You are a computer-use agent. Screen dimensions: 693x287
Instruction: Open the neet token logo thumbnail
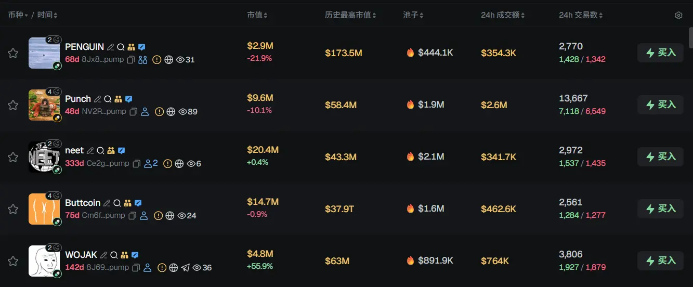pyautogui.click(x=44, y=157)
